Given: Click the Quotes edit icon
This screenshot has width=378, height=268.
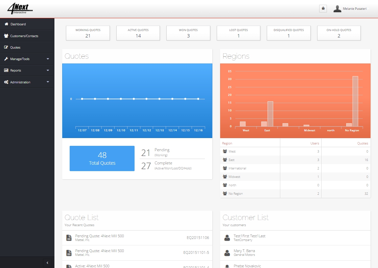Looking at the screenshot, I should [x=6, y=47].
